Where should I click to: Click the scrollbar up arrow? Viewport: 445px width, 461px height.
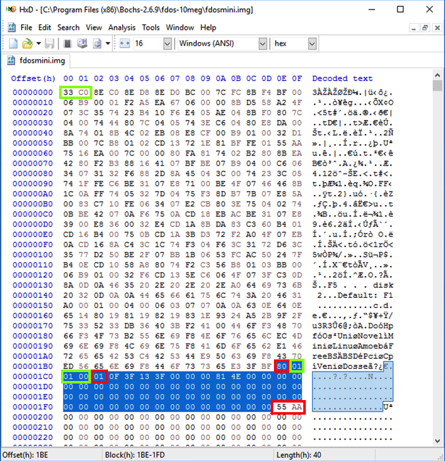click(x=437, y=76)
